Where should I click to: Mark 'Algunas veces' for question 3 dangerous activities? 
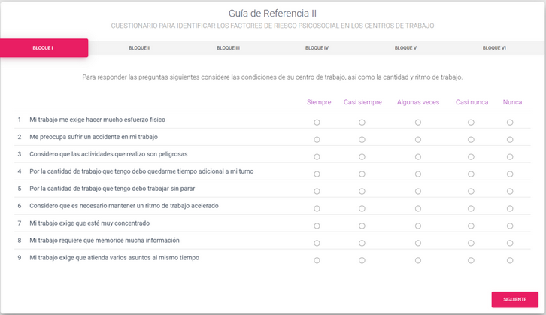click(x=418, y=157)
